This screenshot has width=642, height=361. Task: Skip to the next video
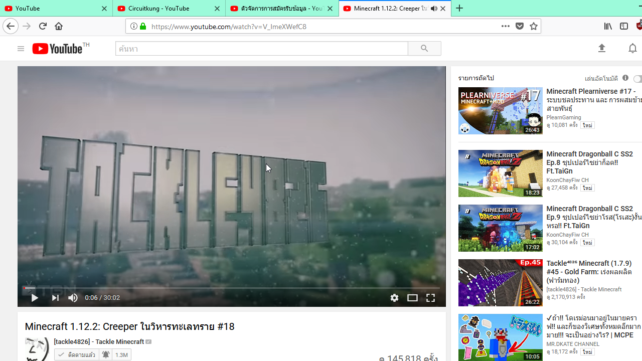click(55, 298)
